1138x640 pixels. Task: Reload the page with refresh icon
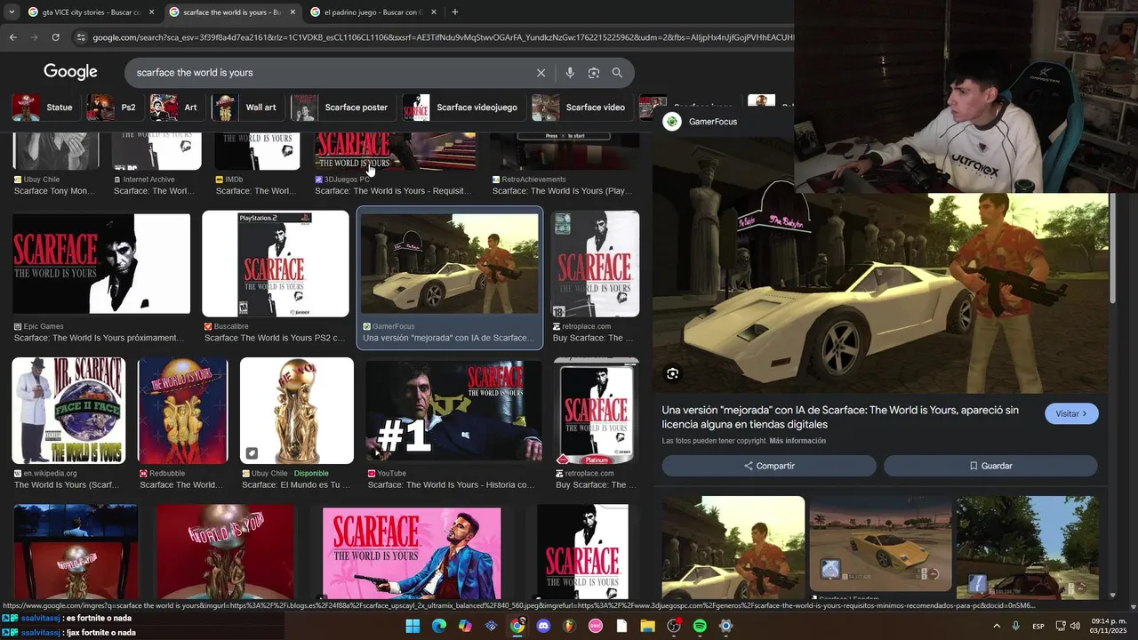[55, 37]
